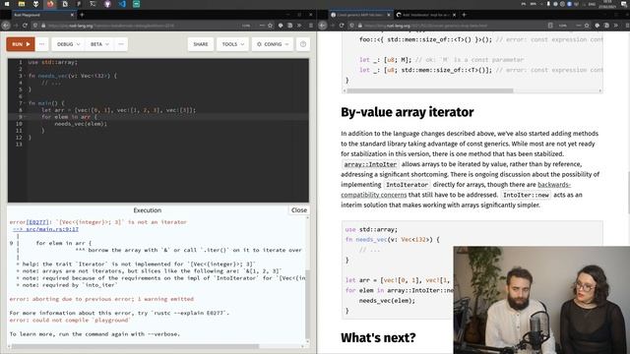Save blog page to Pocket
Image resolution: width=630 pixels, height=354 pixels.
tap(598, 26)
